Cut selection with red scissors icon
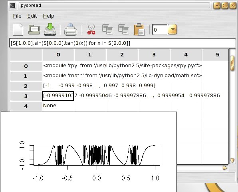 click(x=91, y=30)
